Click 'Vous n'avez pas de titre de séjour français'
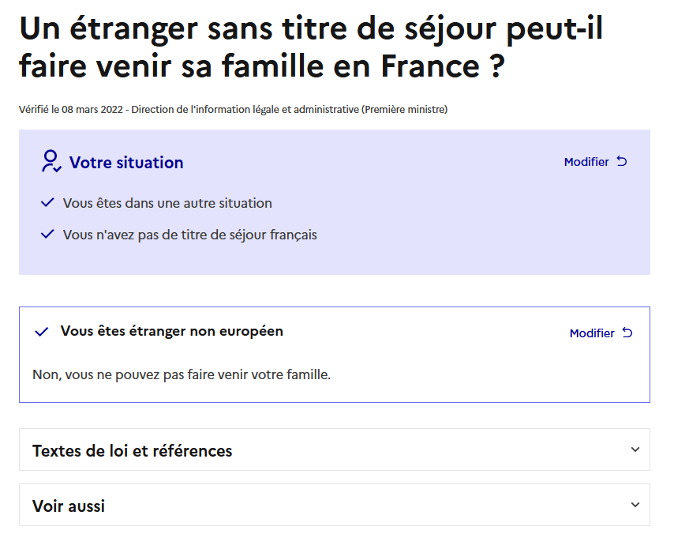 (190, 235)
